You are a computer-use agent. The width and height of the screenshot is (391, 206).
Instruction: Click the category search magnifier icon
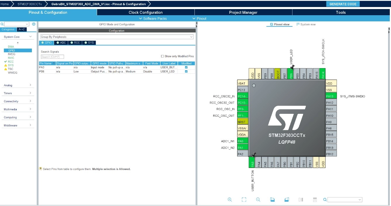2,24
